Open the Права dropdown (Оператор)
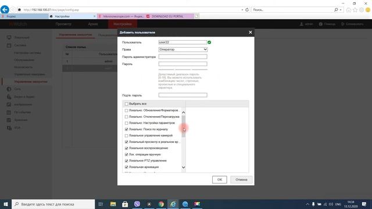This screenshot has height=209, width=372. point(183,49)
